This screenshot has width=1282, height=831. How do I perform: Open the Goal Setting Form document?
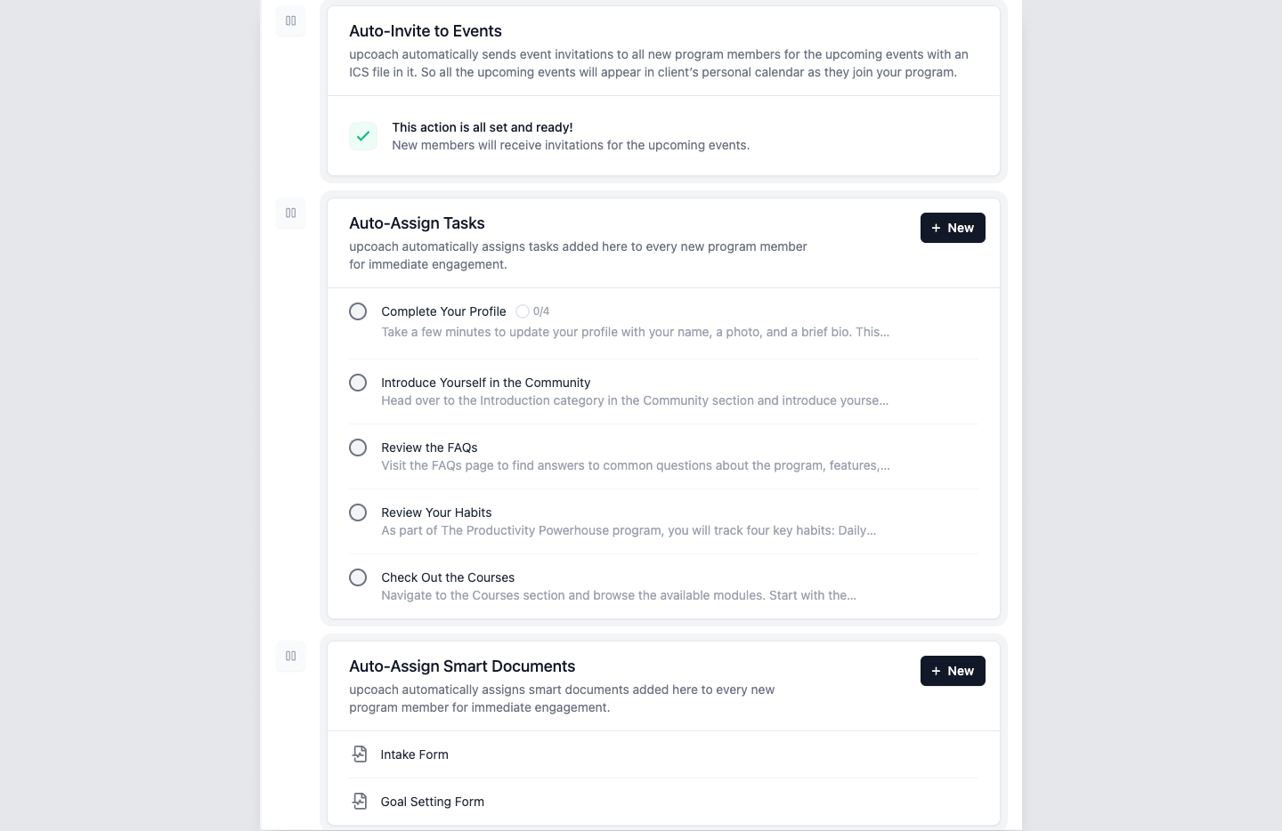pos(433,802)
